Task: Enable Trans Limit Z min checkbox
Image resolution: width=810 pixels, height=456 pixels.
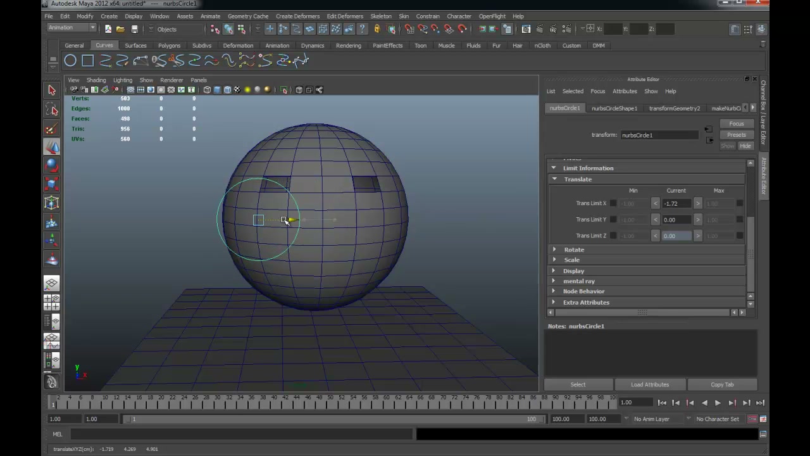Action: click(613, 236)
